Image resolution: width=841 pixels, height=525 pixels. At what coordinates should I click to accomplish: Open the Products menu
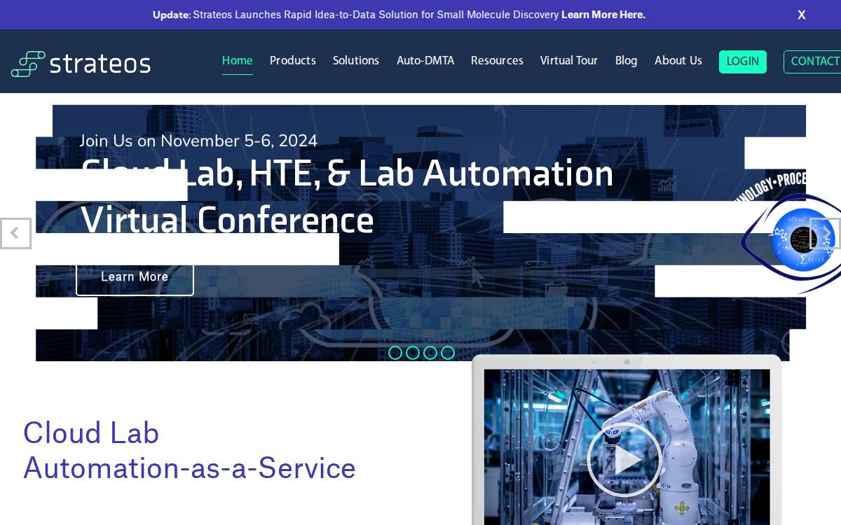pos(293,61)
